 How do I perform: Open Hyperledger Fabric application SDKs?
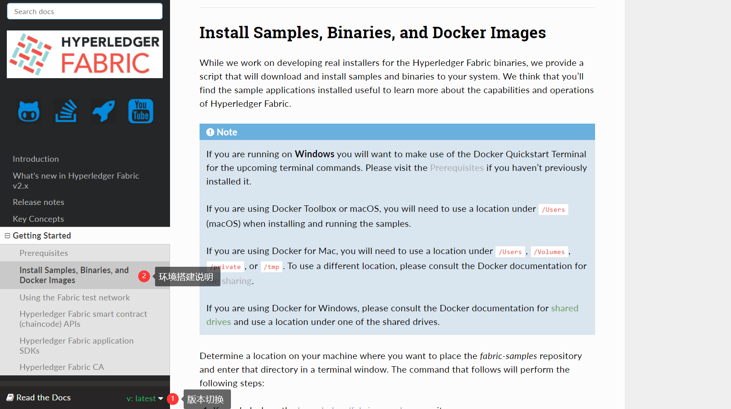pos(76,345)
